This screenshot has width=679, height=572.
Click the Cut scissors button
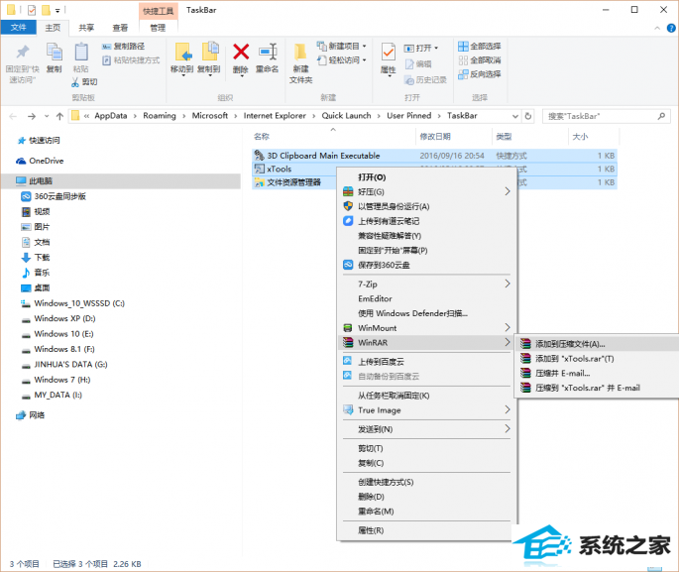click(84, 82)
